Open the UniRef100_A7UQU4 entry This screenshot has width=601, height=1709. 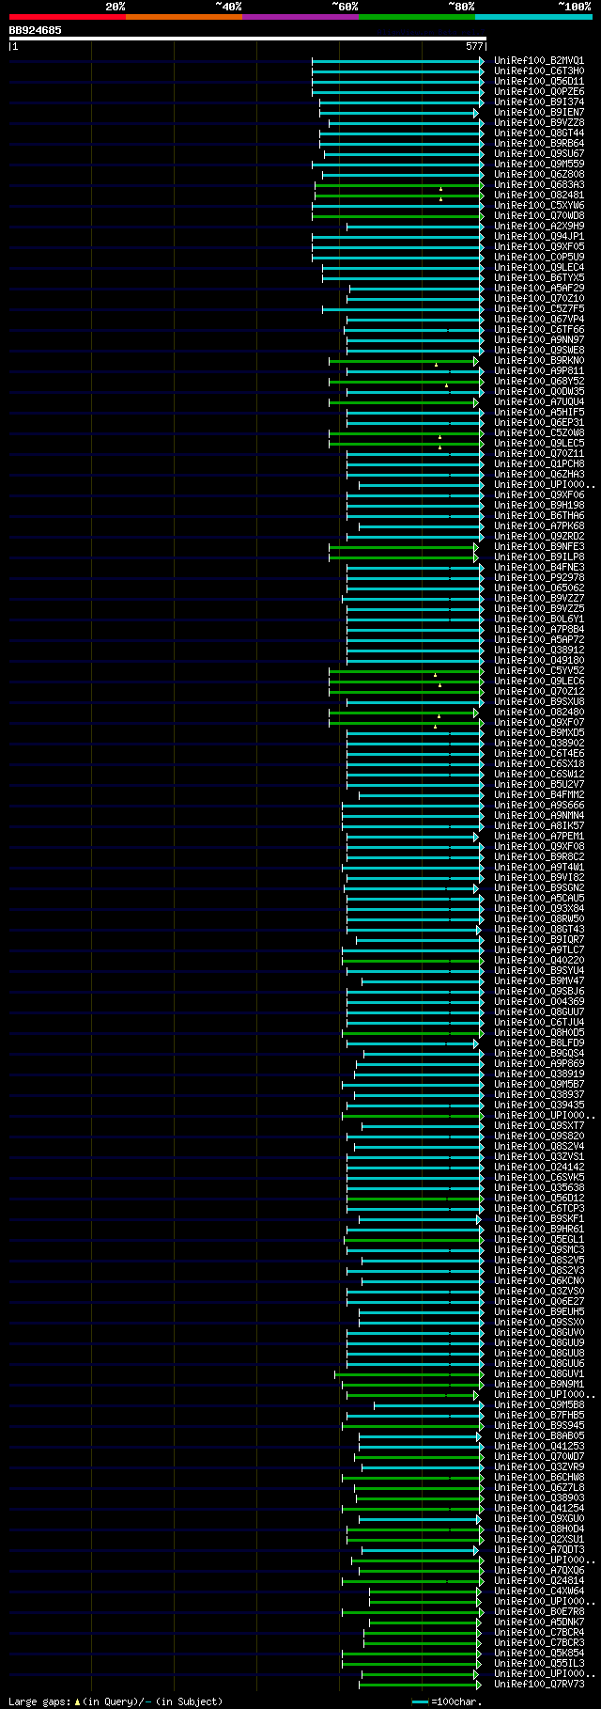[539, 401]
